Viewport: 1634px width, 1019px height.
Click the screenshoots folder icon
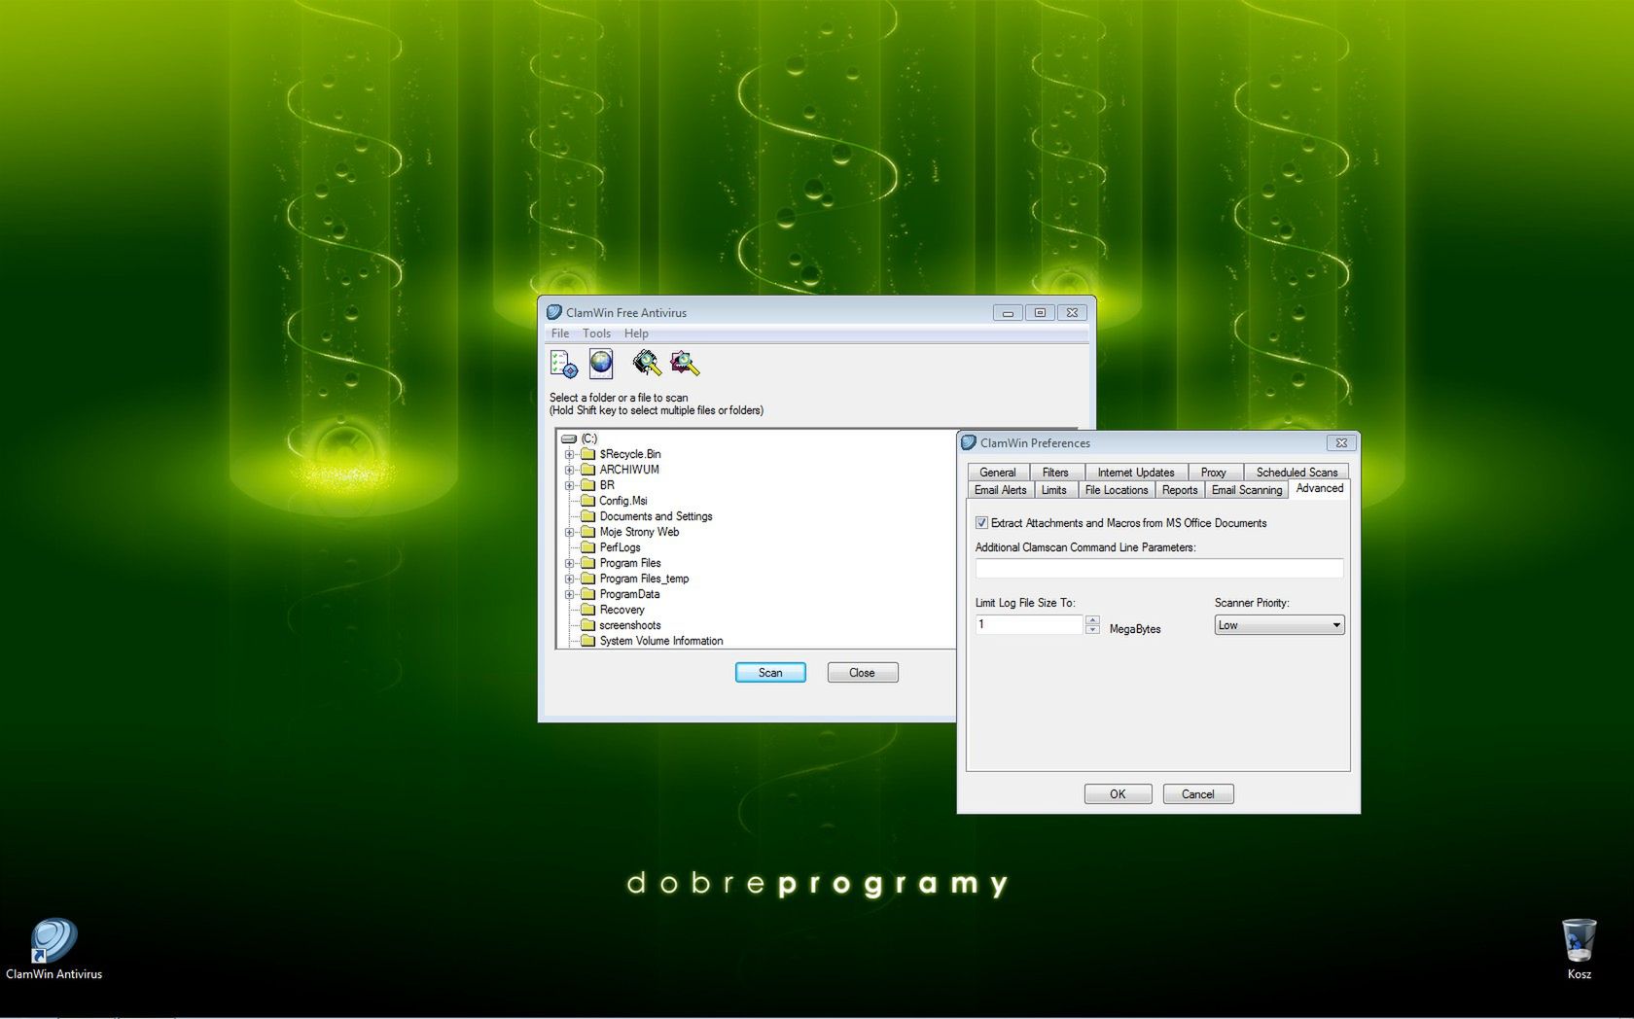(587, 625)
